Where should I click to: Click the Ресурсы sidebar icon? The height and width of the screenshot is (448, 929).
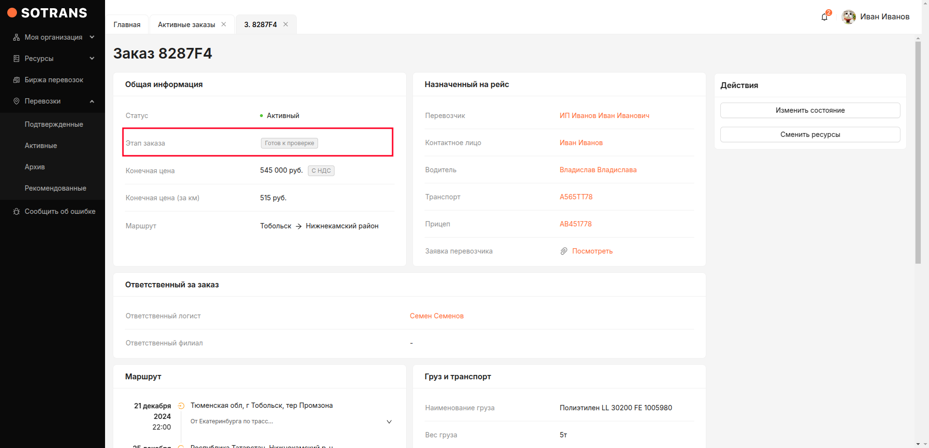16,59
